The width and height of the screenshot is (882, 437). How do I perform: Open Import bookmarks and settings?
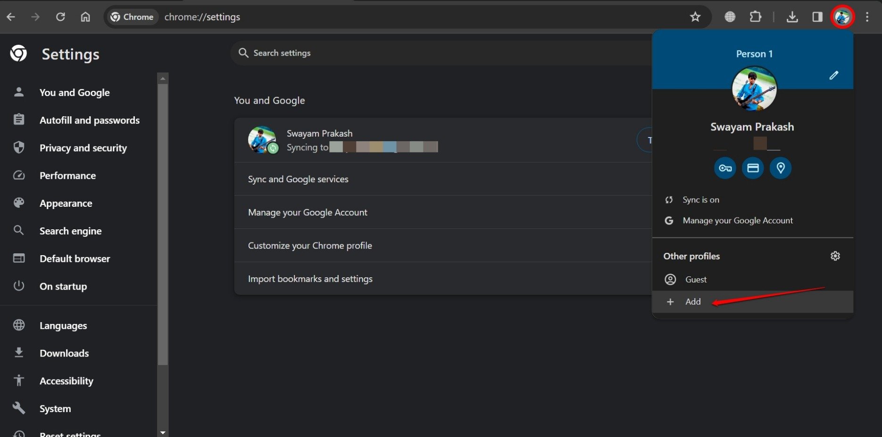pyautogui.click(x=310, y=278)
